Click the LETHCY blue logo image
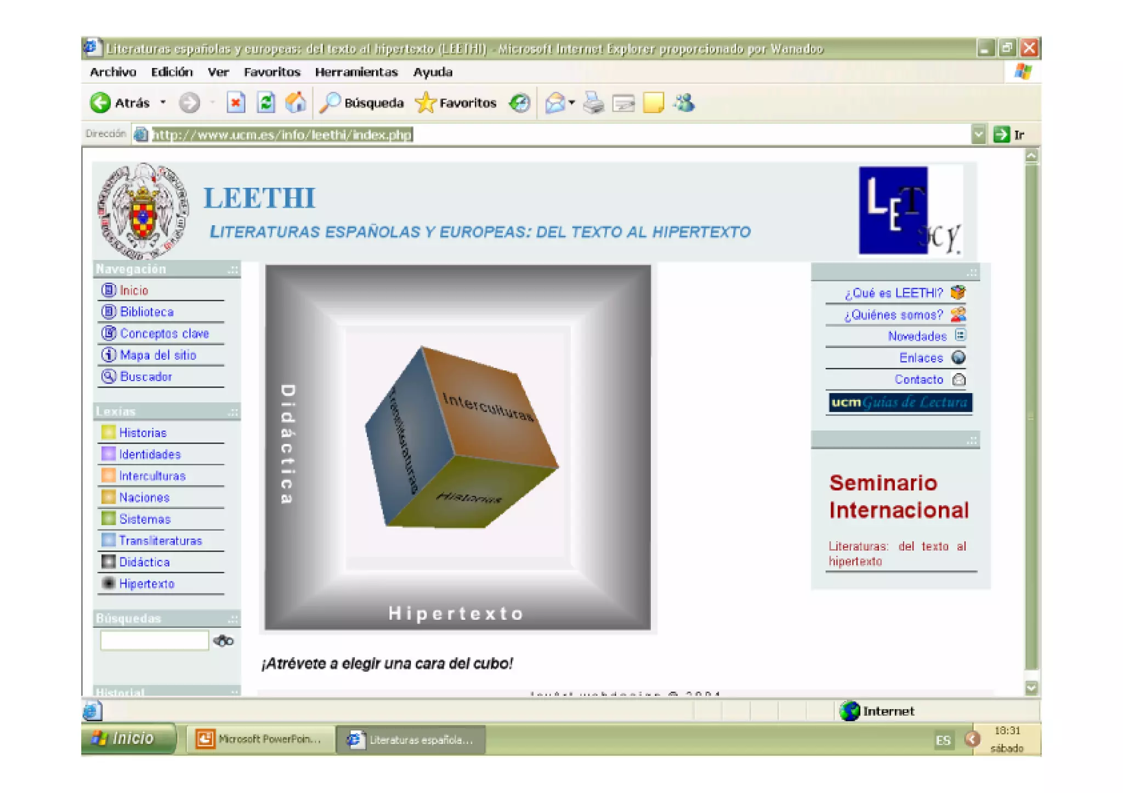This screenshot has height=793, width=1123. tap(910, 211)
